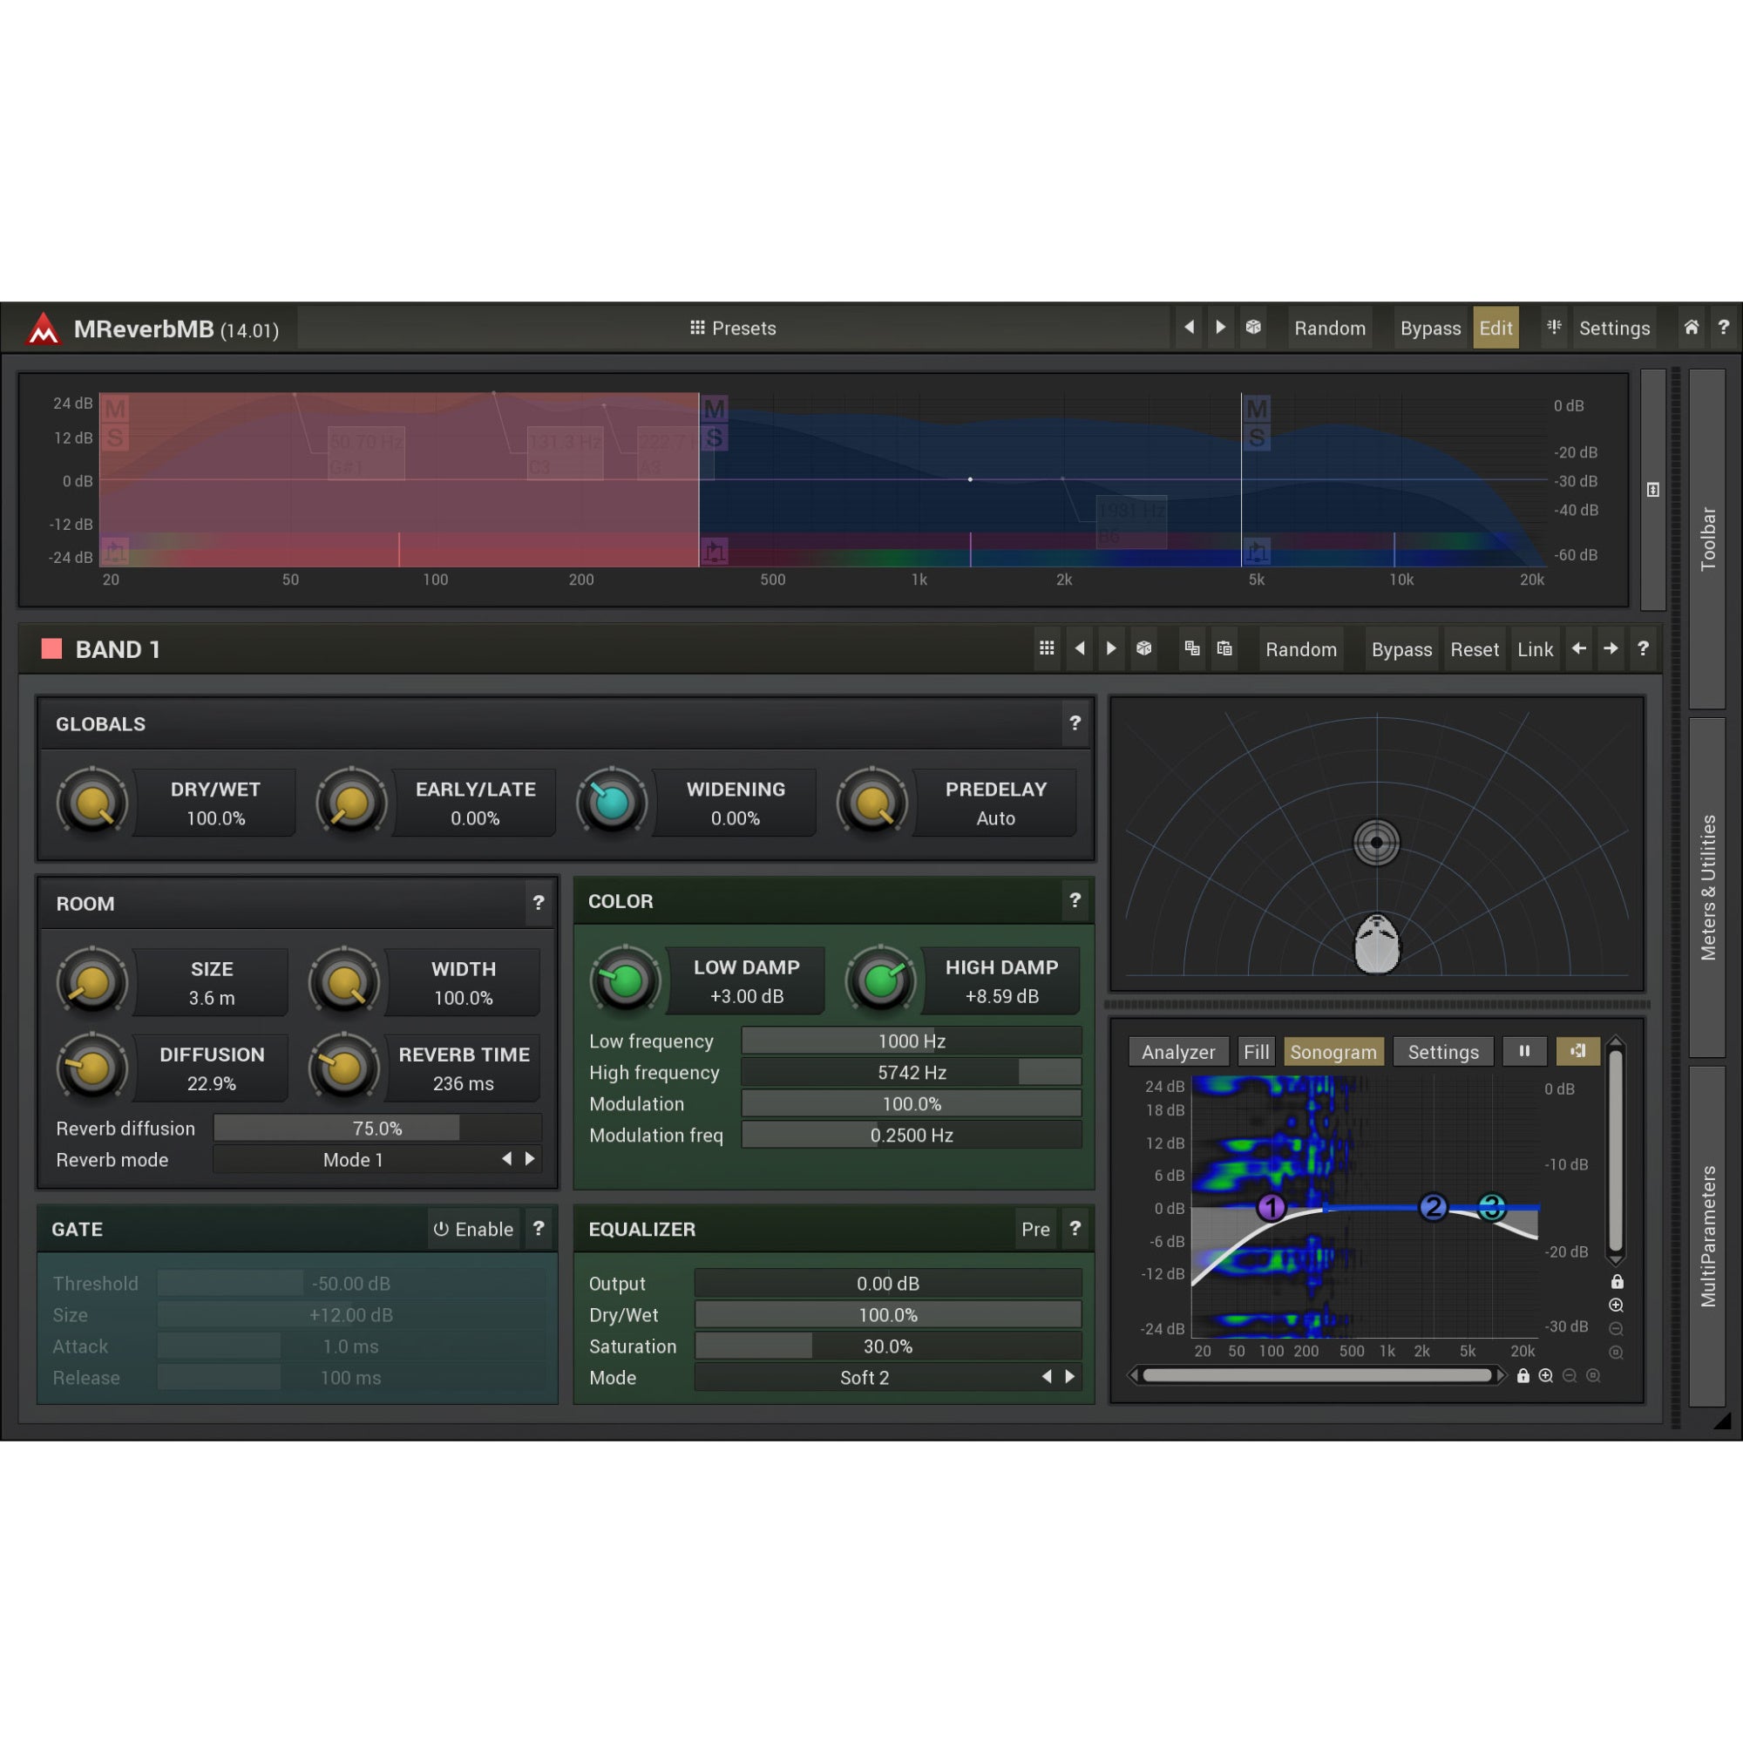Toggle the analyzer Fill option
The width and height of the screenshot is (1743, 1743).
(1256, 1052)
